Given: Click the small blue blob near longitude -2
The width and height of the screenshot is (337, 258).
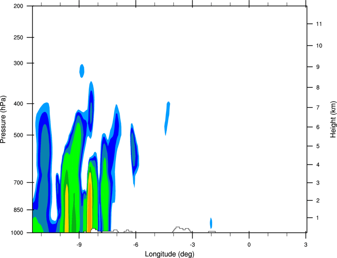Looking at the screenshot, I should (x=211, y=223).
